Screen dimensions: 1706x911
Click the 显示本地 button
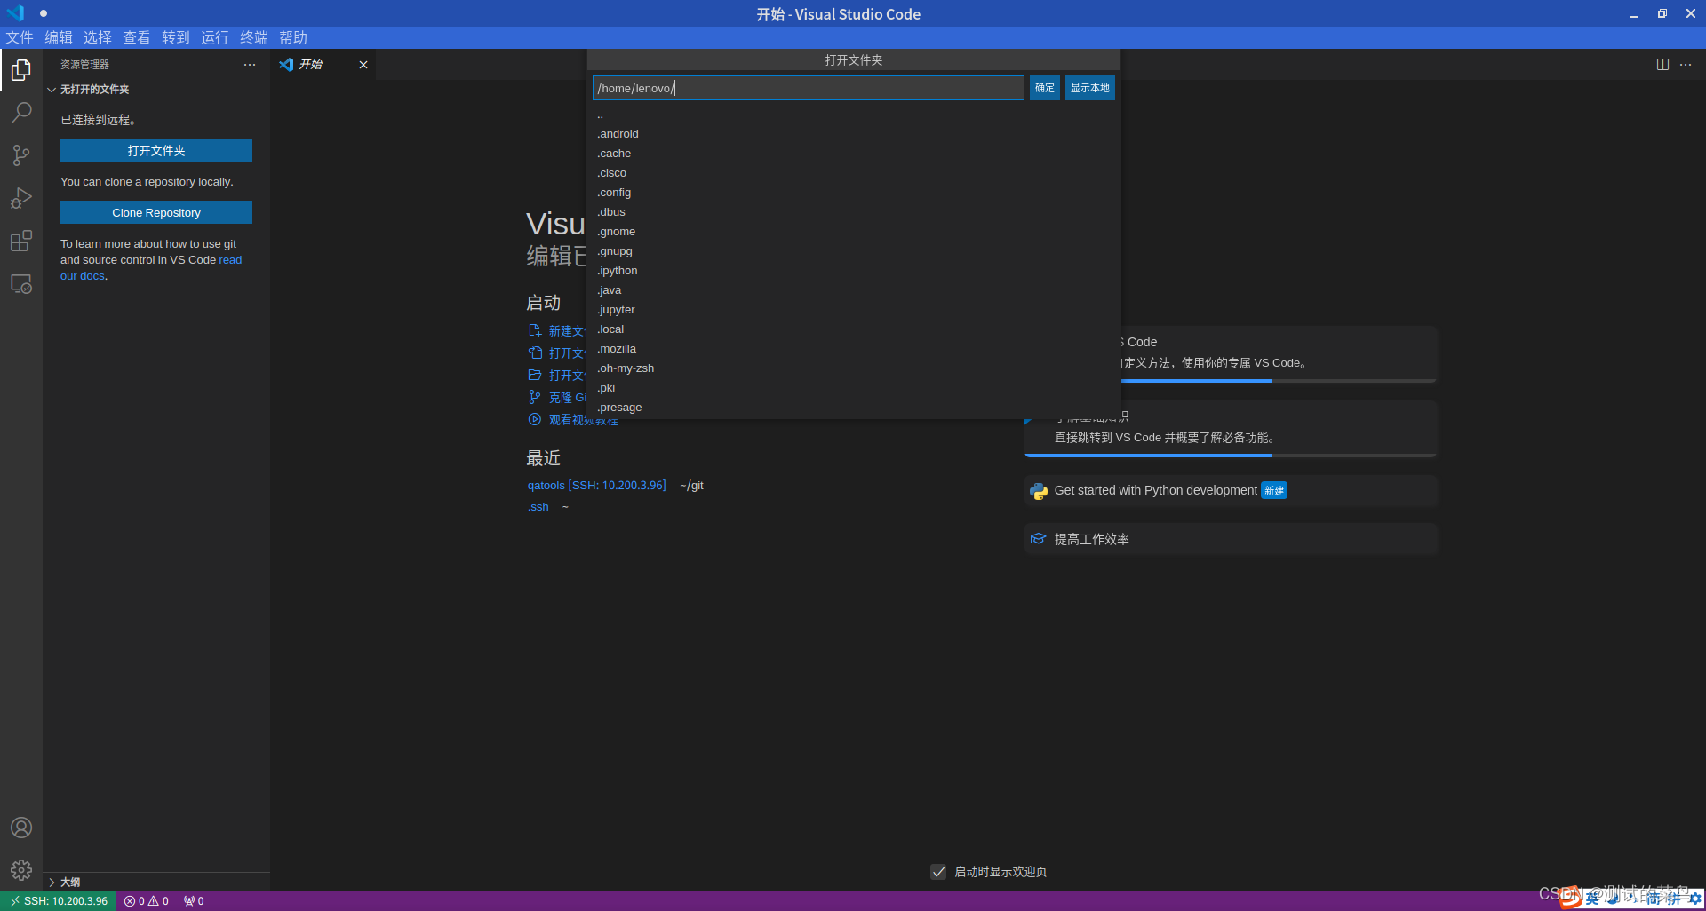pos(1090,88)
